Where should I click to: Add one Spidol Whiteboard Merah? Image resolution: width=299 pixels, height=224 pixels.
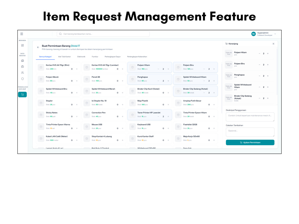(123, 93)
